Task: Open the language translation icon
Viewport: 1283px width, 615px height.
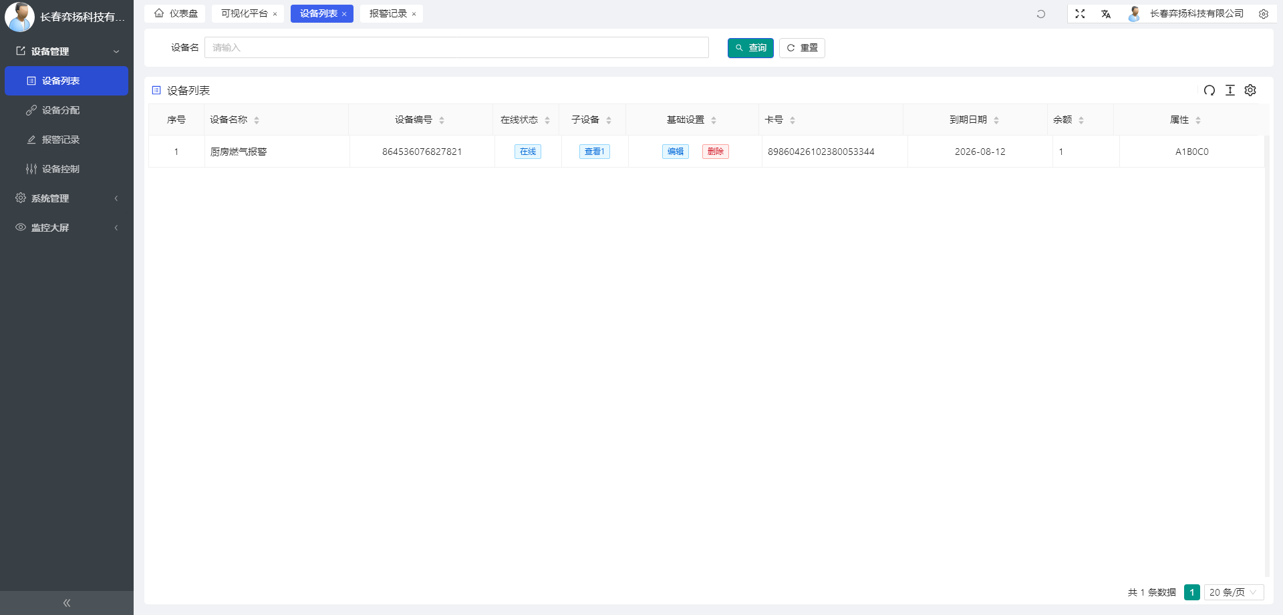Action: point(1106,14)
